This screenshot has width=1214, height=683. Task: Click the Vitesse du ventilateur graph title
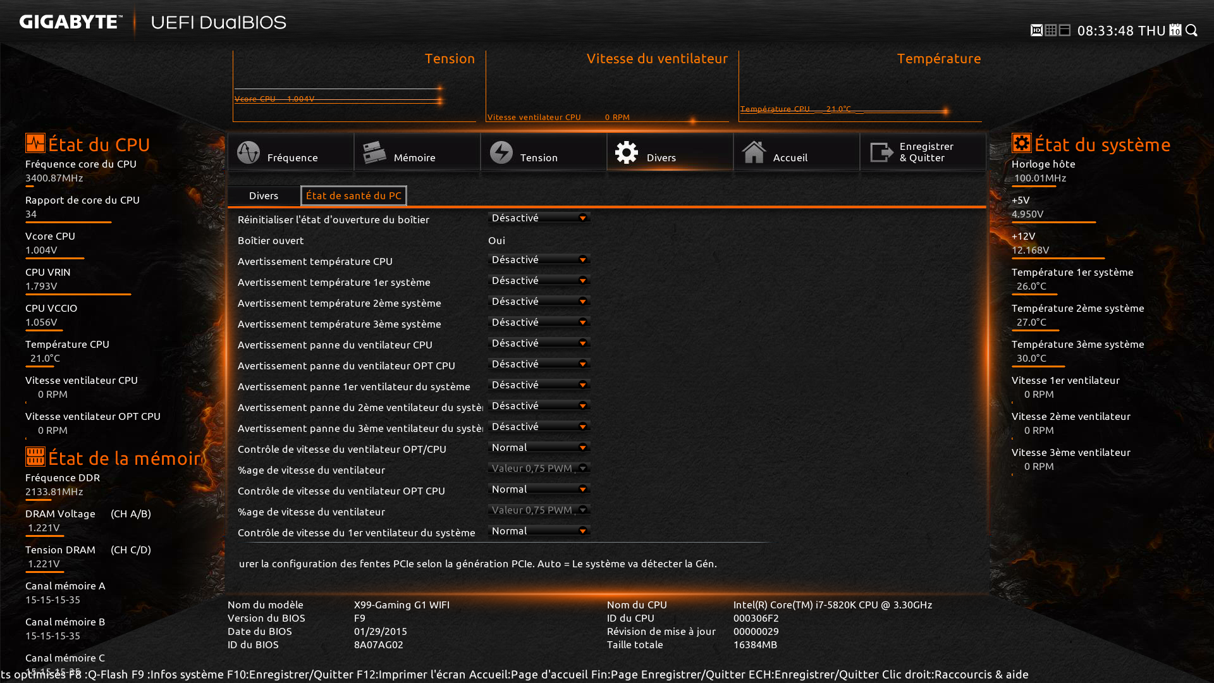coord(657,59)
